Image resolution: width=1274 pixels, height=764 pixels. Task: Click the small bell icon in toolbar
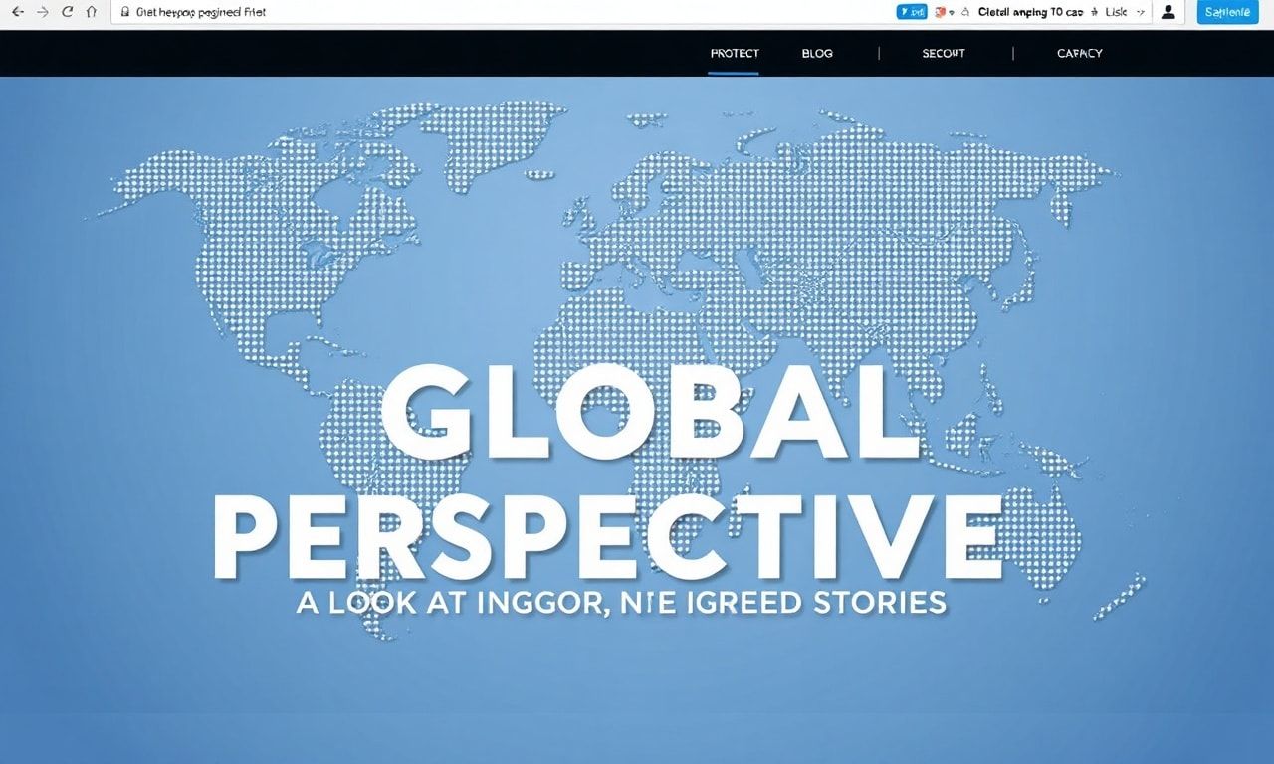pos(963,12)
